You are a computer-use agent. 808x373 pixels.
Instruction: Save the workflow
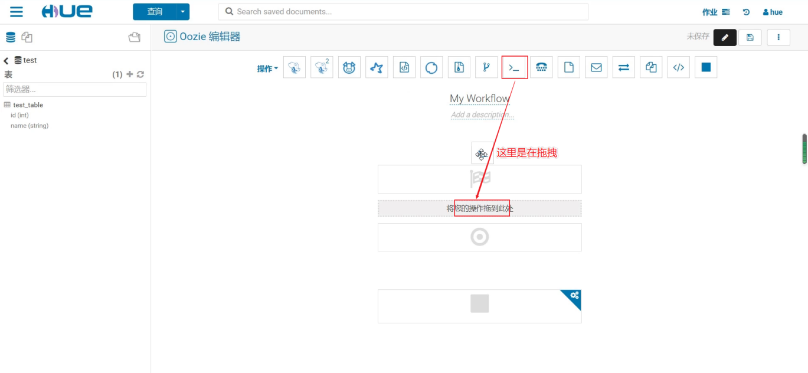[x=750, y=37]
